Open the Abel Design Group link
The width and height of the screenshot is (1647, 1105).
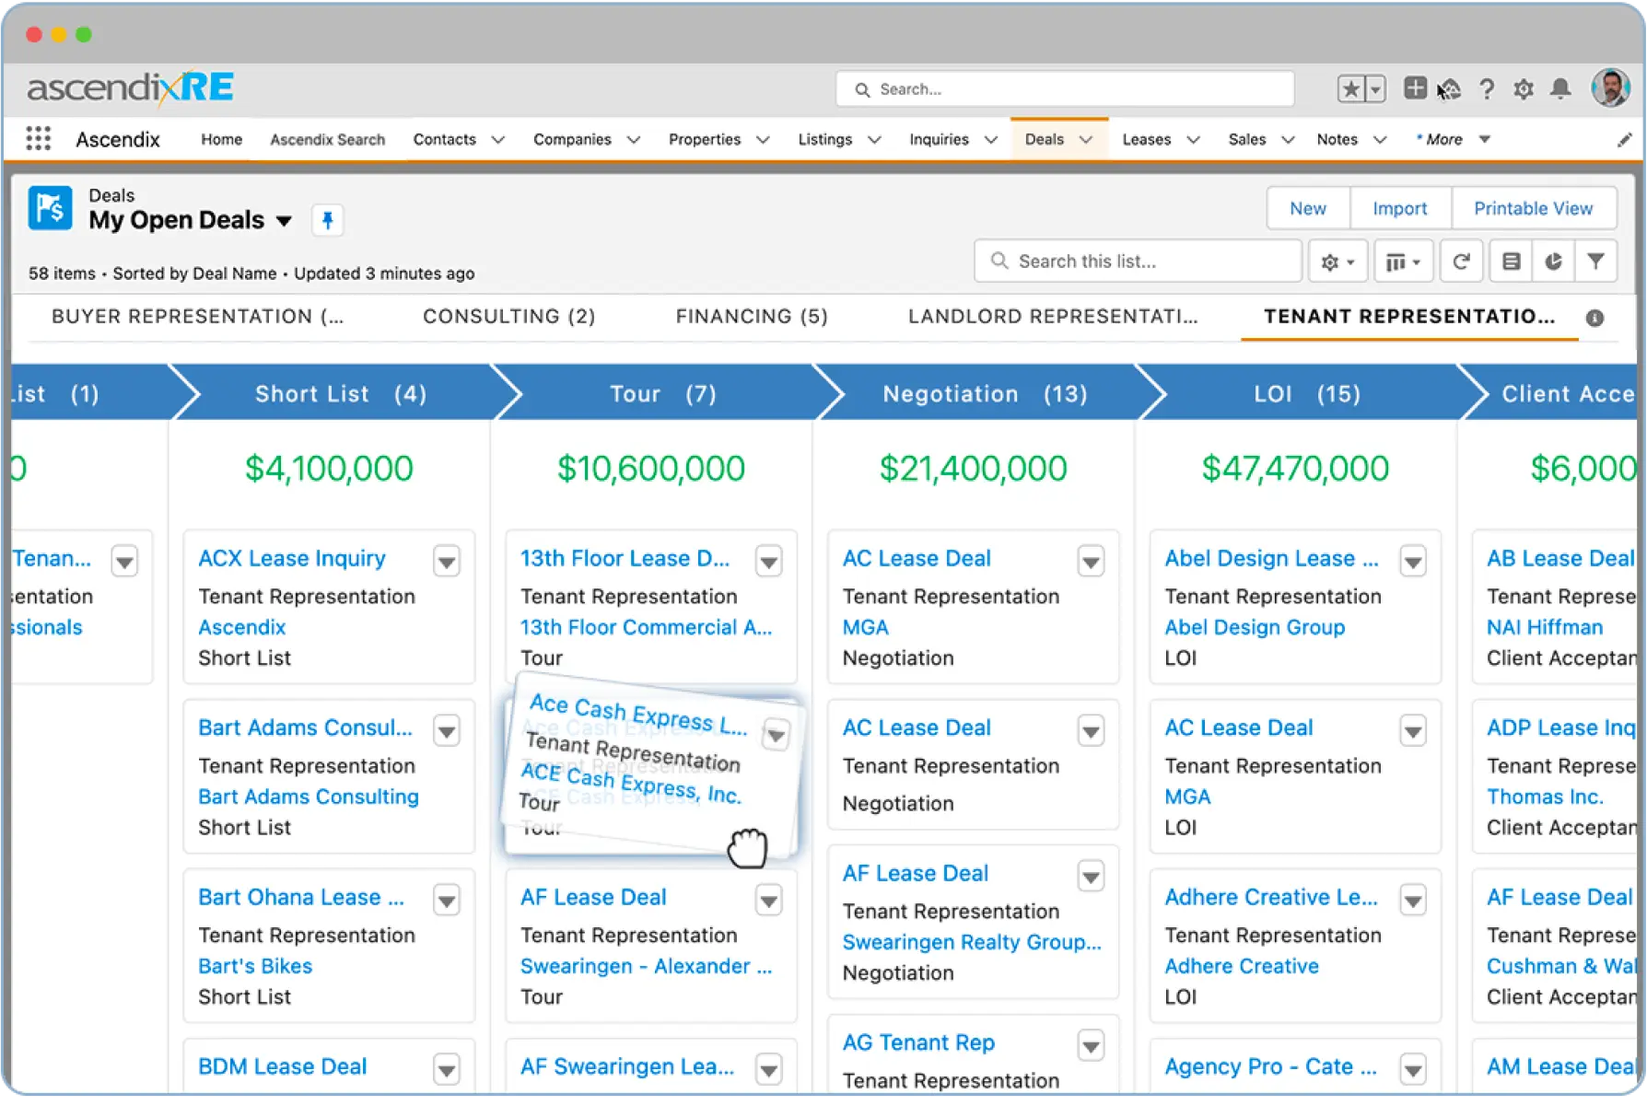(1255, 627)
